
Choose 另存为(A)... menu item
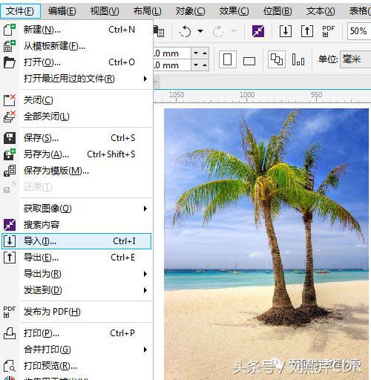(x=76, y=154)
